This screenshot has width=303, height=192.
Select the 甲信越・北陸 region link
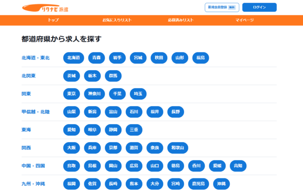(x=35, y=112)
